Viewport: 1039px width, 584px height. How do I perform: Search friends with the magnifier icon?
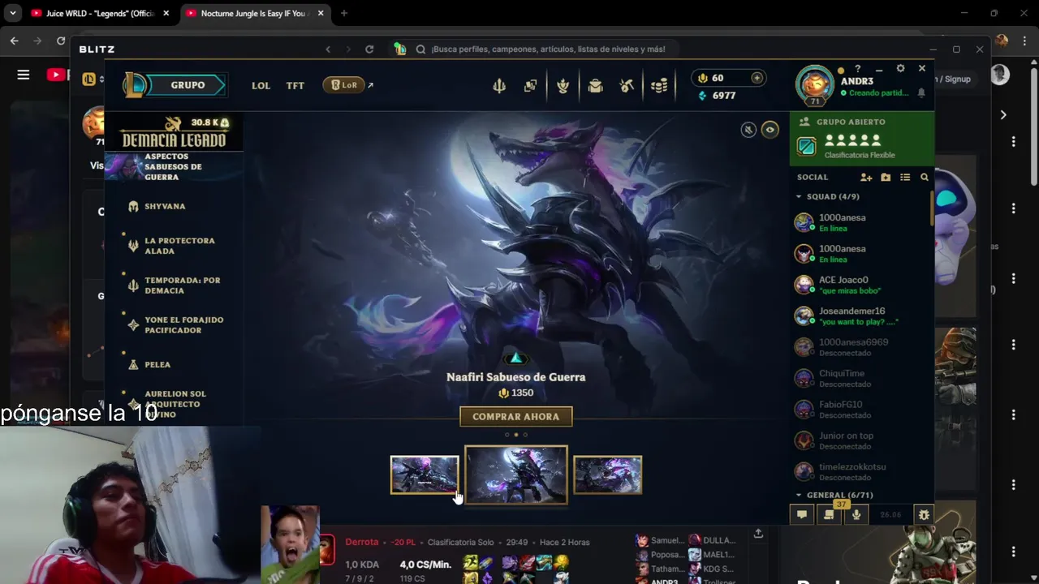925,177
